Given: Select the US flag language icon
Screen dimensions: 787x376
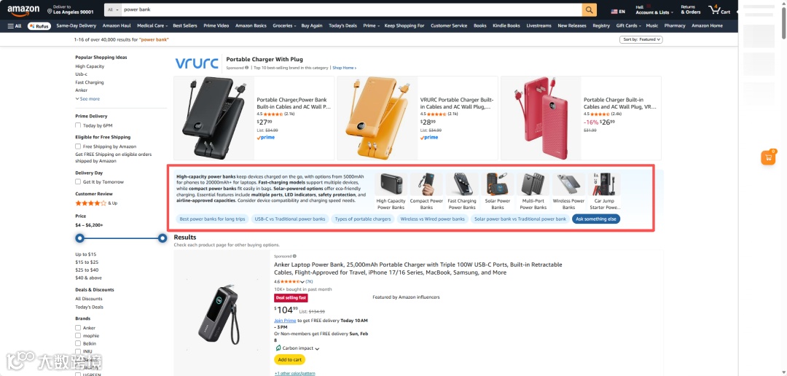Looking at the screenshot, I should [x=614, y=11].
